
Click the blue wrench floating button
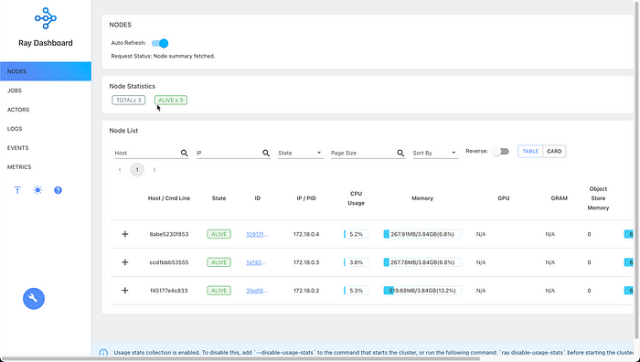[34, 299]
